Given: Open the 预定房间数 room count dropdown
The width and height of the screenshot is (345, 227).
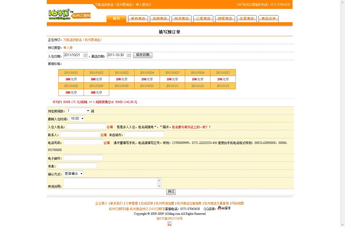Looking at the screenshot, I should (78, 111).
